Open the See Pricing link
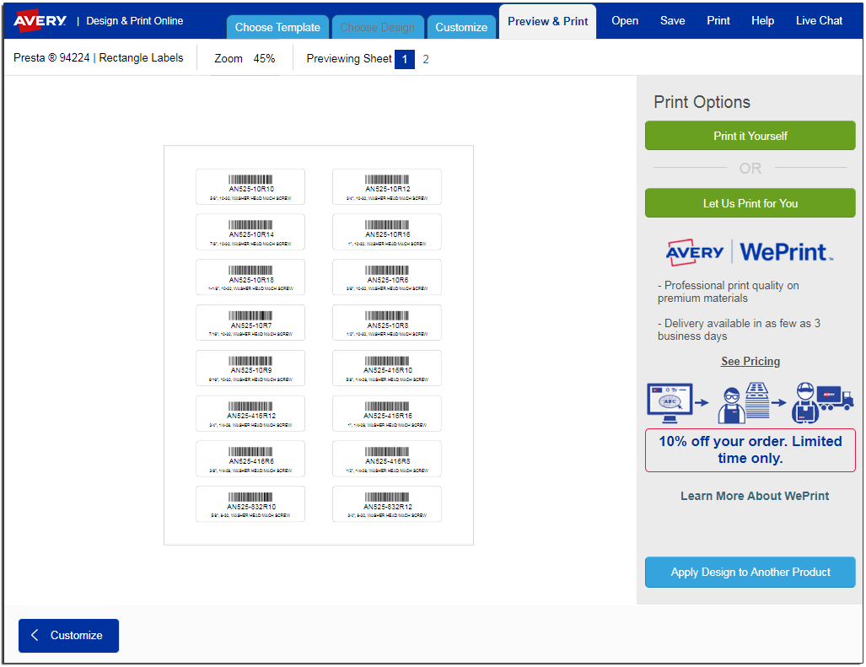The image size is (866, 667). pos(750,361)
